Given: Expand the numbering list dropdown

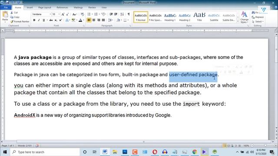Looking at the screenshot, I should (x=99, y=14).
